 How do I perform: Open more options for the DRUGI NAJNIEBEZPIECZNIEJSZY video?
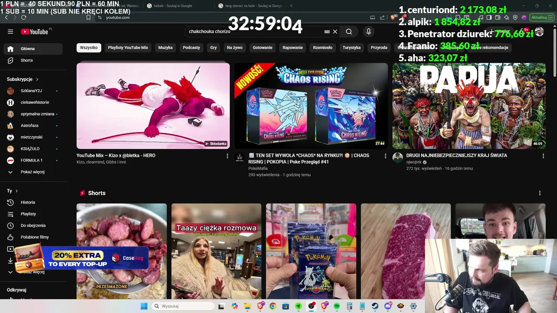tap(543, 156)
